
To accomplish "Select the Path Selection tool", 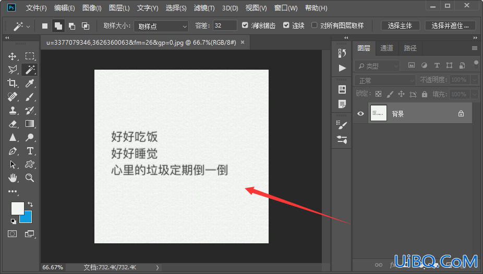I will point(13,164).
